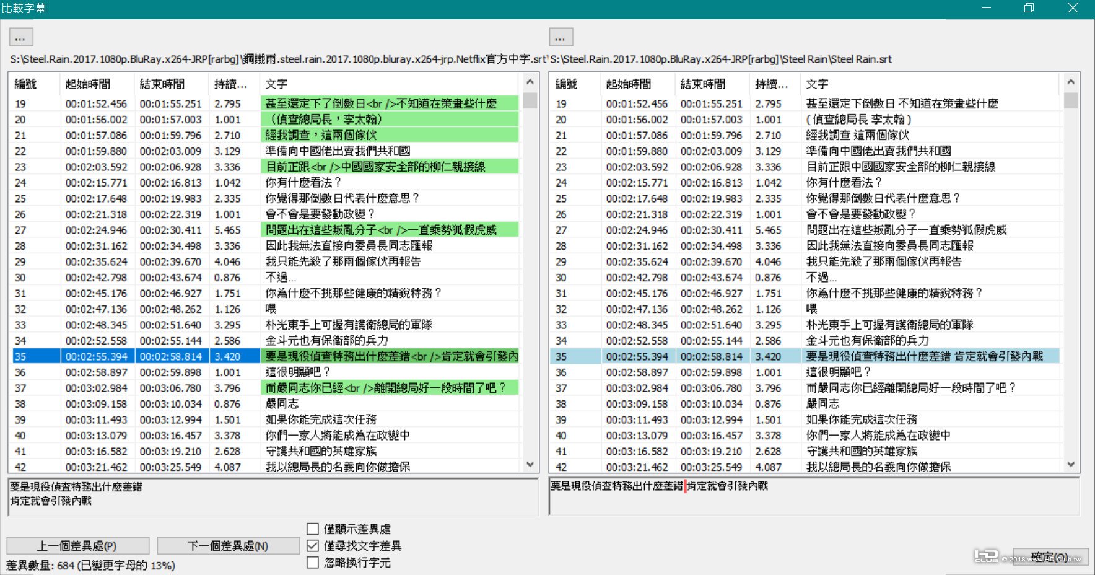Select right list row 嚴同志
1095x575 pixels.
(x=805, y=404)
